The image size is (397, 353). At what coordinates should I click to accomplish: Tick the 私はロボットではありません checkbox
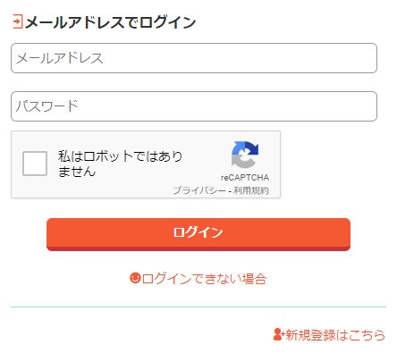(35, 164)
